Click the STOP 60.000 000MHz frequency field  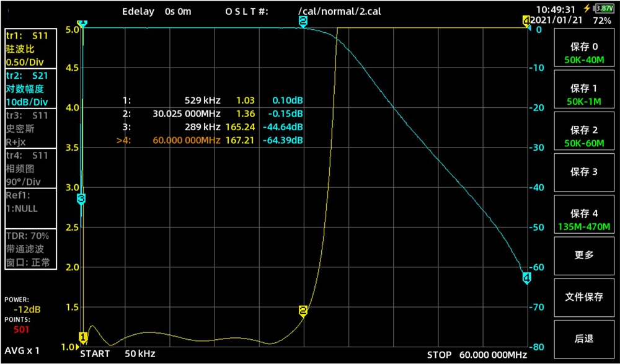[476, 355]
